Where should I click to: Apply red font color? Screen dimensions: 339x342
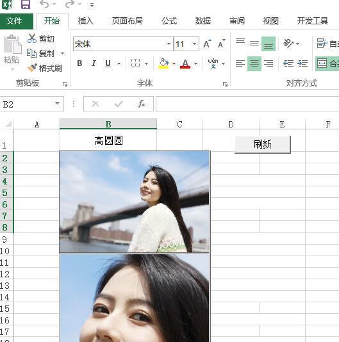[185, 63]
